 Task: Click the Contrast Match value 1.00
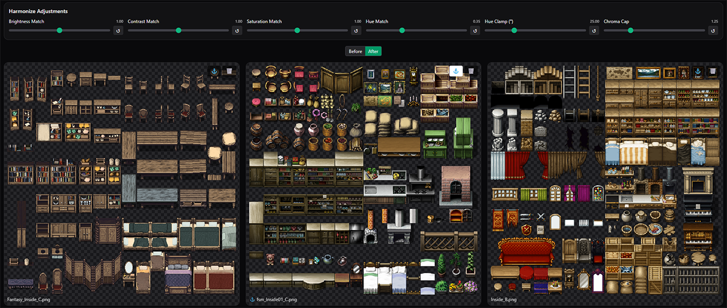(x=239, y=21)
